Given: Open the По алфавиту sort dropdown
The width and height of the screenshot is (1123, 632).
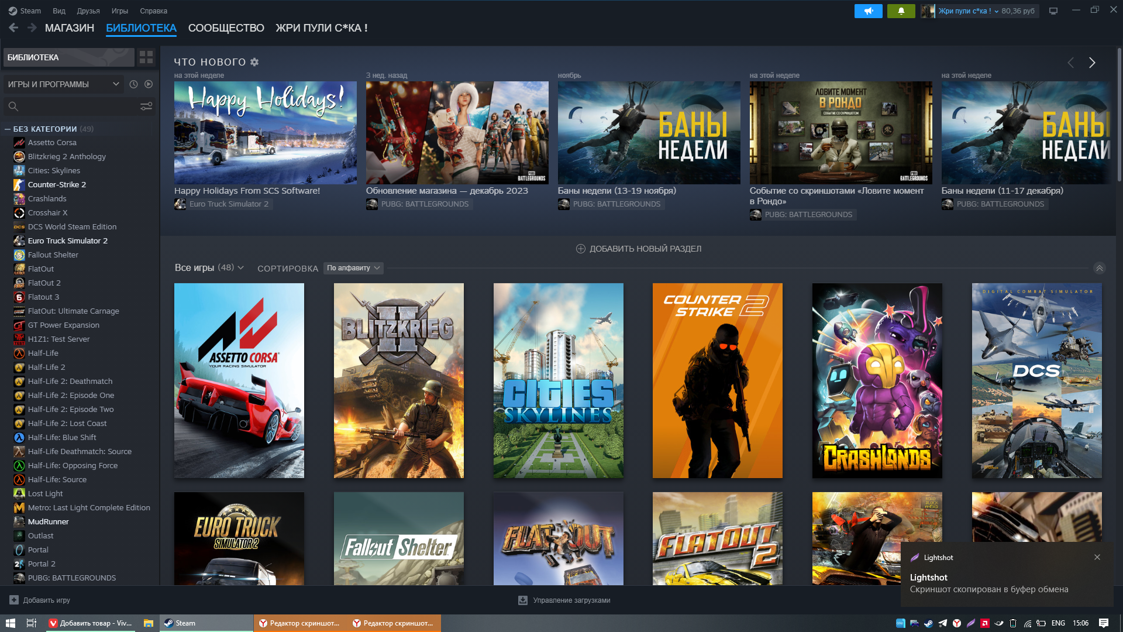Looking at the screenshot, I should pyautogui.click(x=353, y=268).
